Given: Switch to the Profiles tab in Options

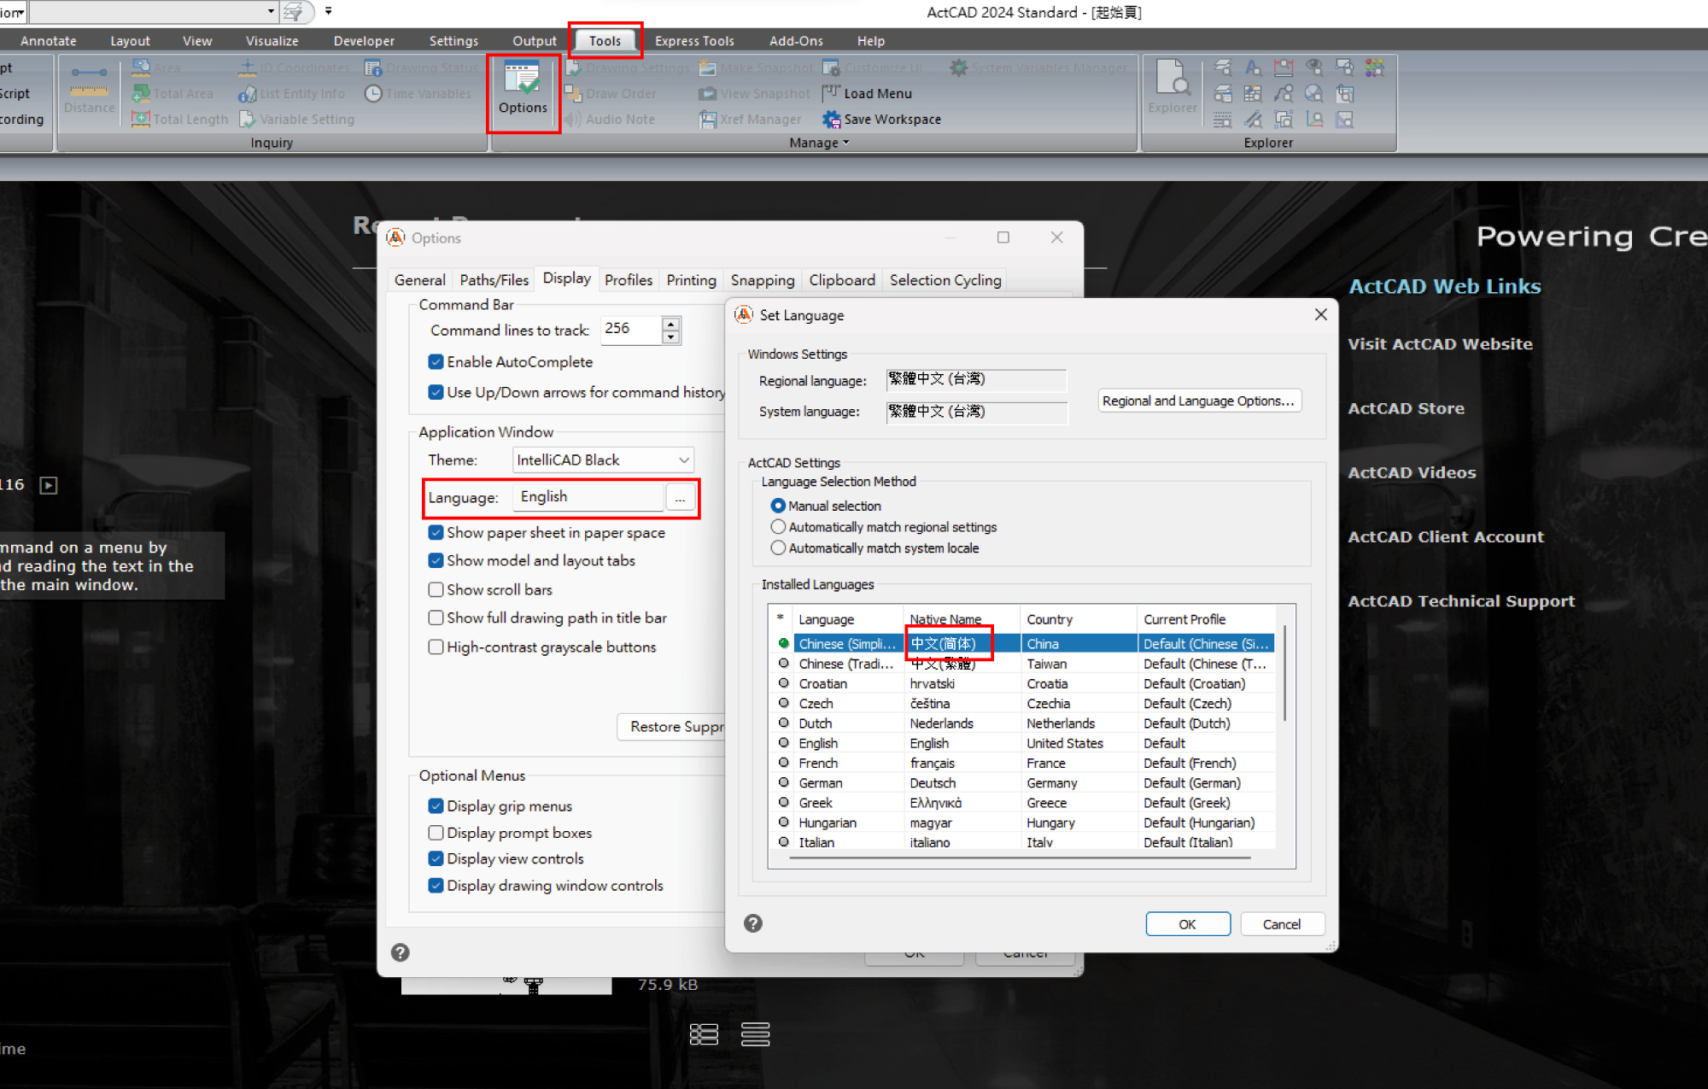Looking at the screenshot, I should click(628, 280).
